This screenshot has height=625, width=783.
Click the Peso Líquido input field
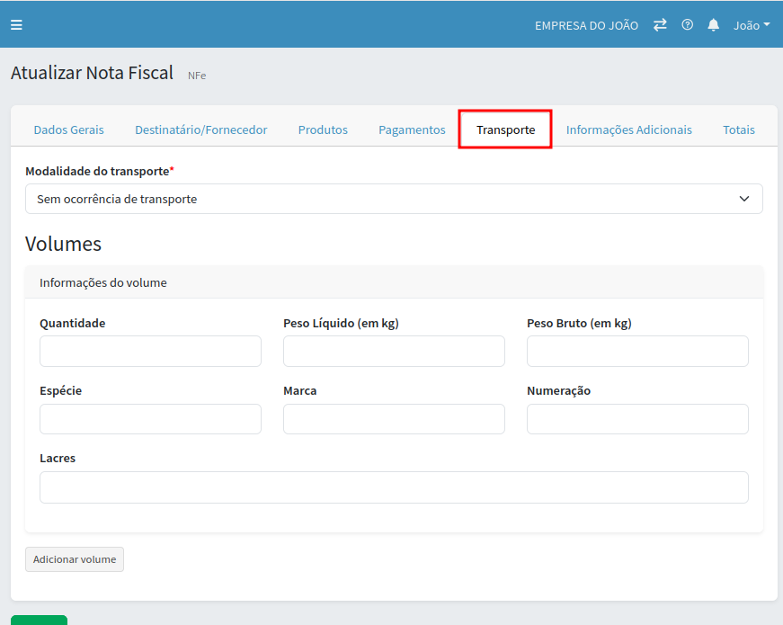pyautogui.click(x=394, y=352)
